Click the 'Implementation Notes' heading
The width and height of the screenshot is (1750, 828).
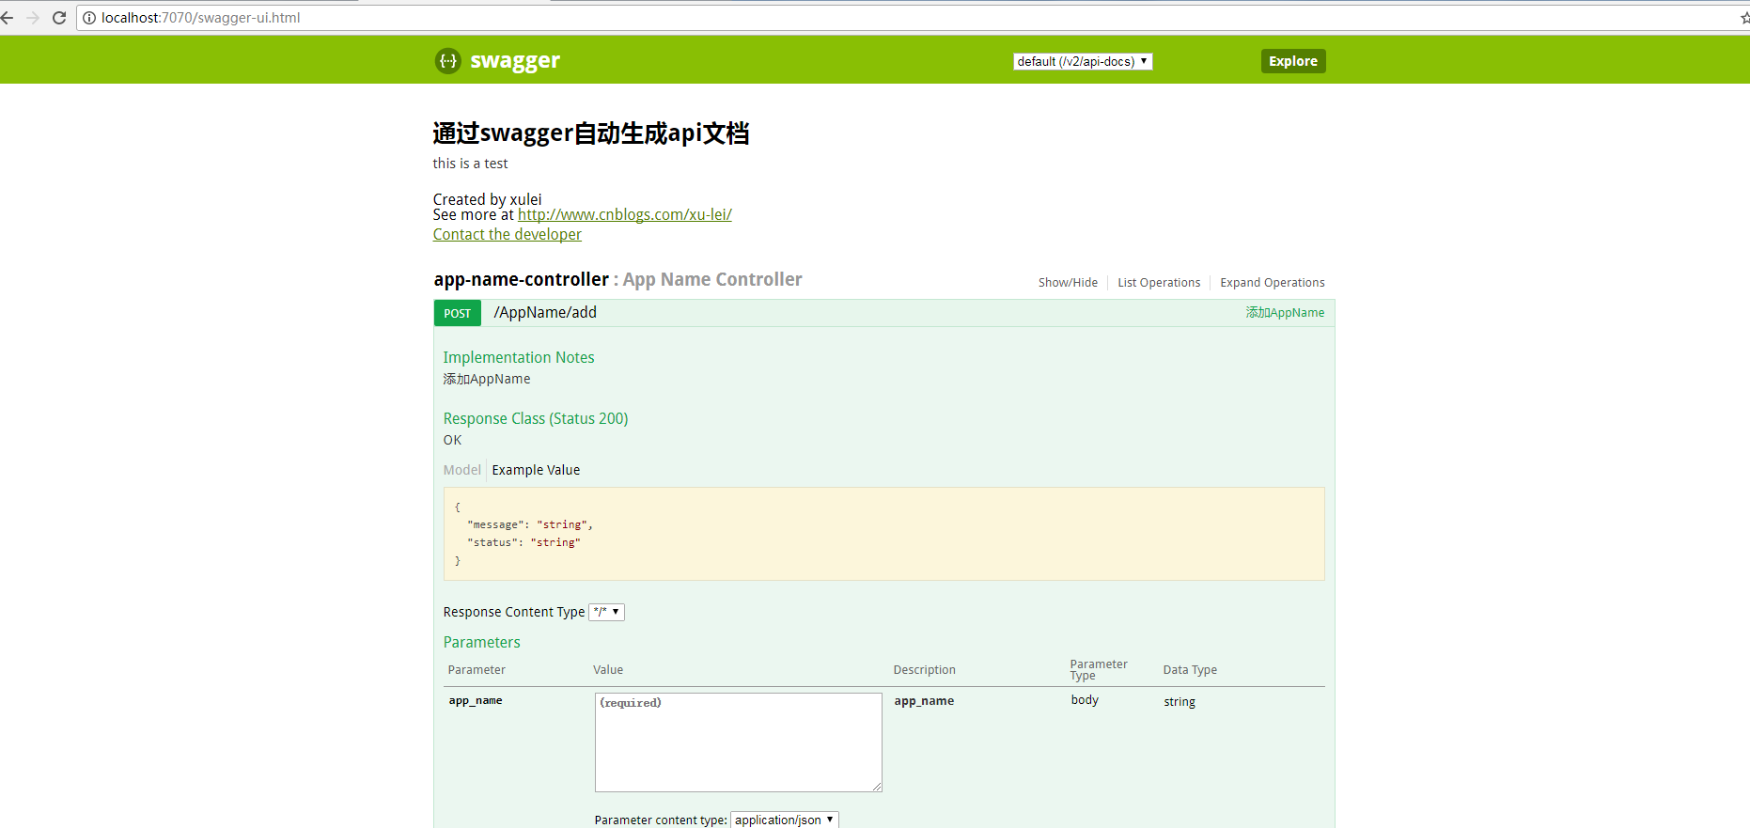click(519, 357)
